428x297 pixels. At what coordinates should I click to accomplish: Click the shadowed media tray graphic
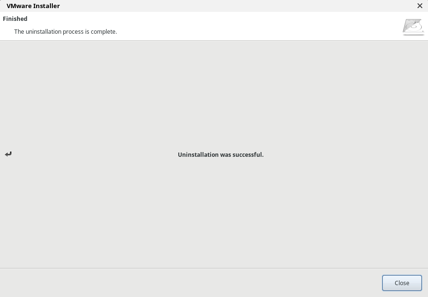[413, 29]
